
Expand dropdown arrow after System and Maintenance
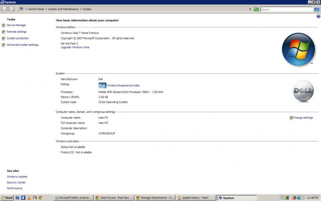tap(80, 9)
